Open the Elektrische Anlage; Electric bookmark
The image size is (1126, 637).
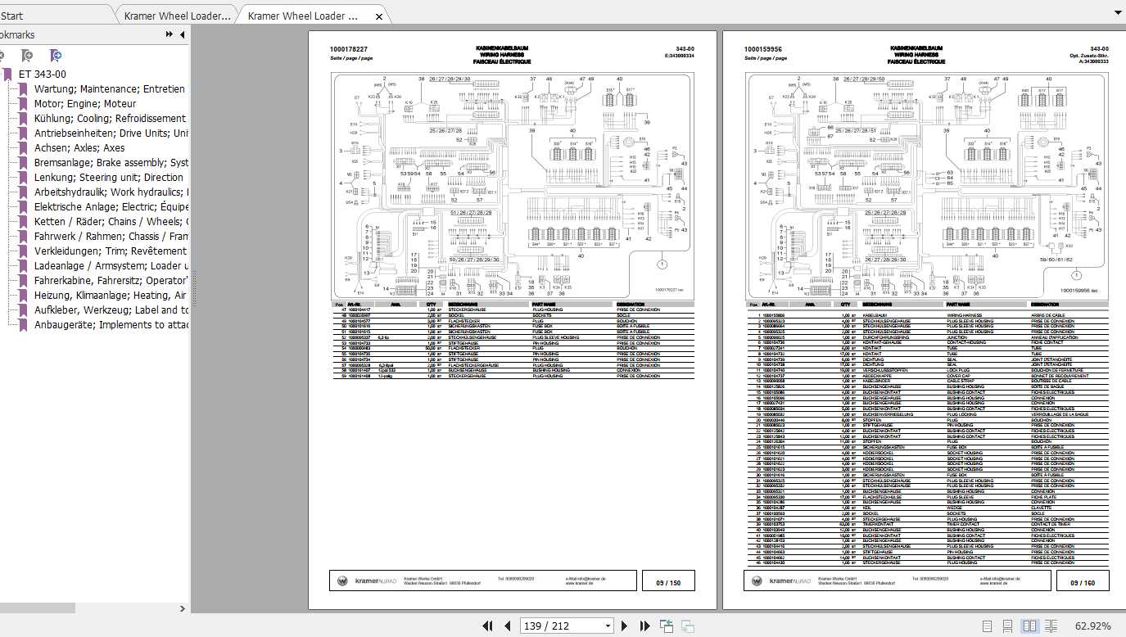point(111,206)
